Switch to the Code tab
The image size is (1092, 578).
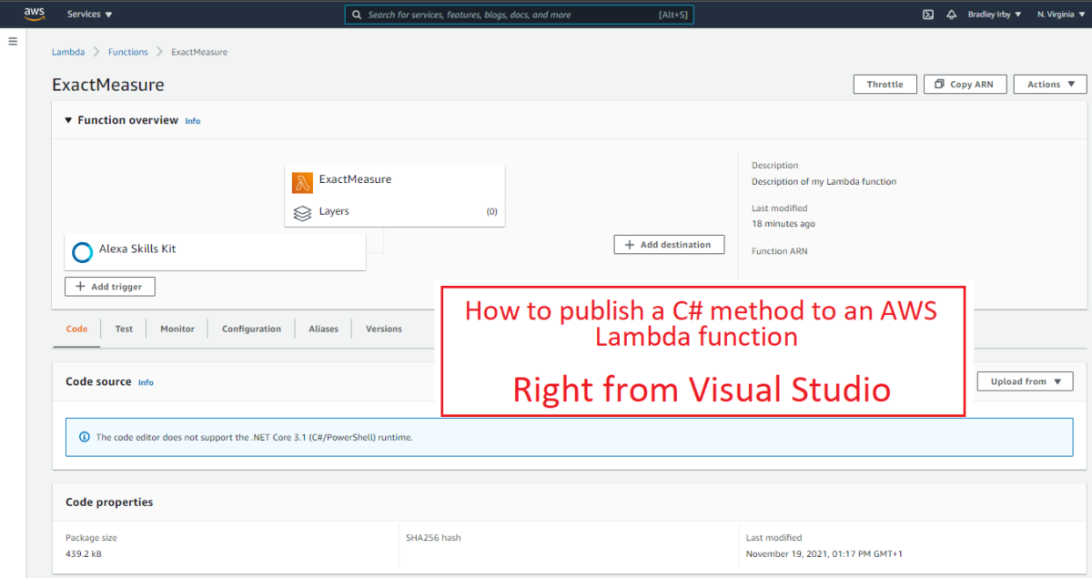[x=77, y=329]
